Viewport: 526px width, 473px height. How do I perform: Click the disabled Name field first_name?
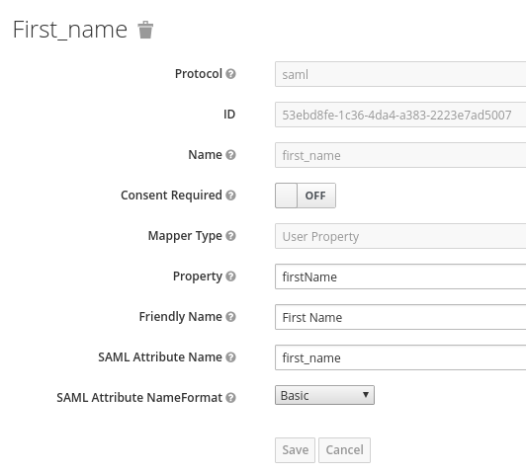400,155
